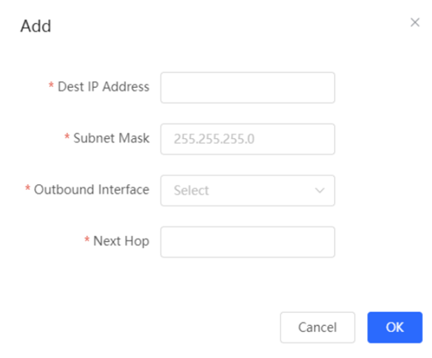Click the red asterisk beside Dest IP Address
The width and height of the screenshot is (432, 358).
(x=51, y=85)
